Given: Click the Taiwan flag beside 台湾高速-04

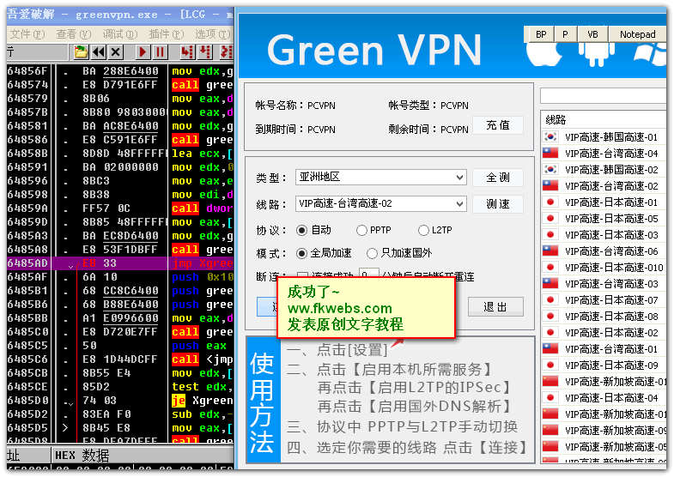Looking at the screenshot, I should 550,154.
